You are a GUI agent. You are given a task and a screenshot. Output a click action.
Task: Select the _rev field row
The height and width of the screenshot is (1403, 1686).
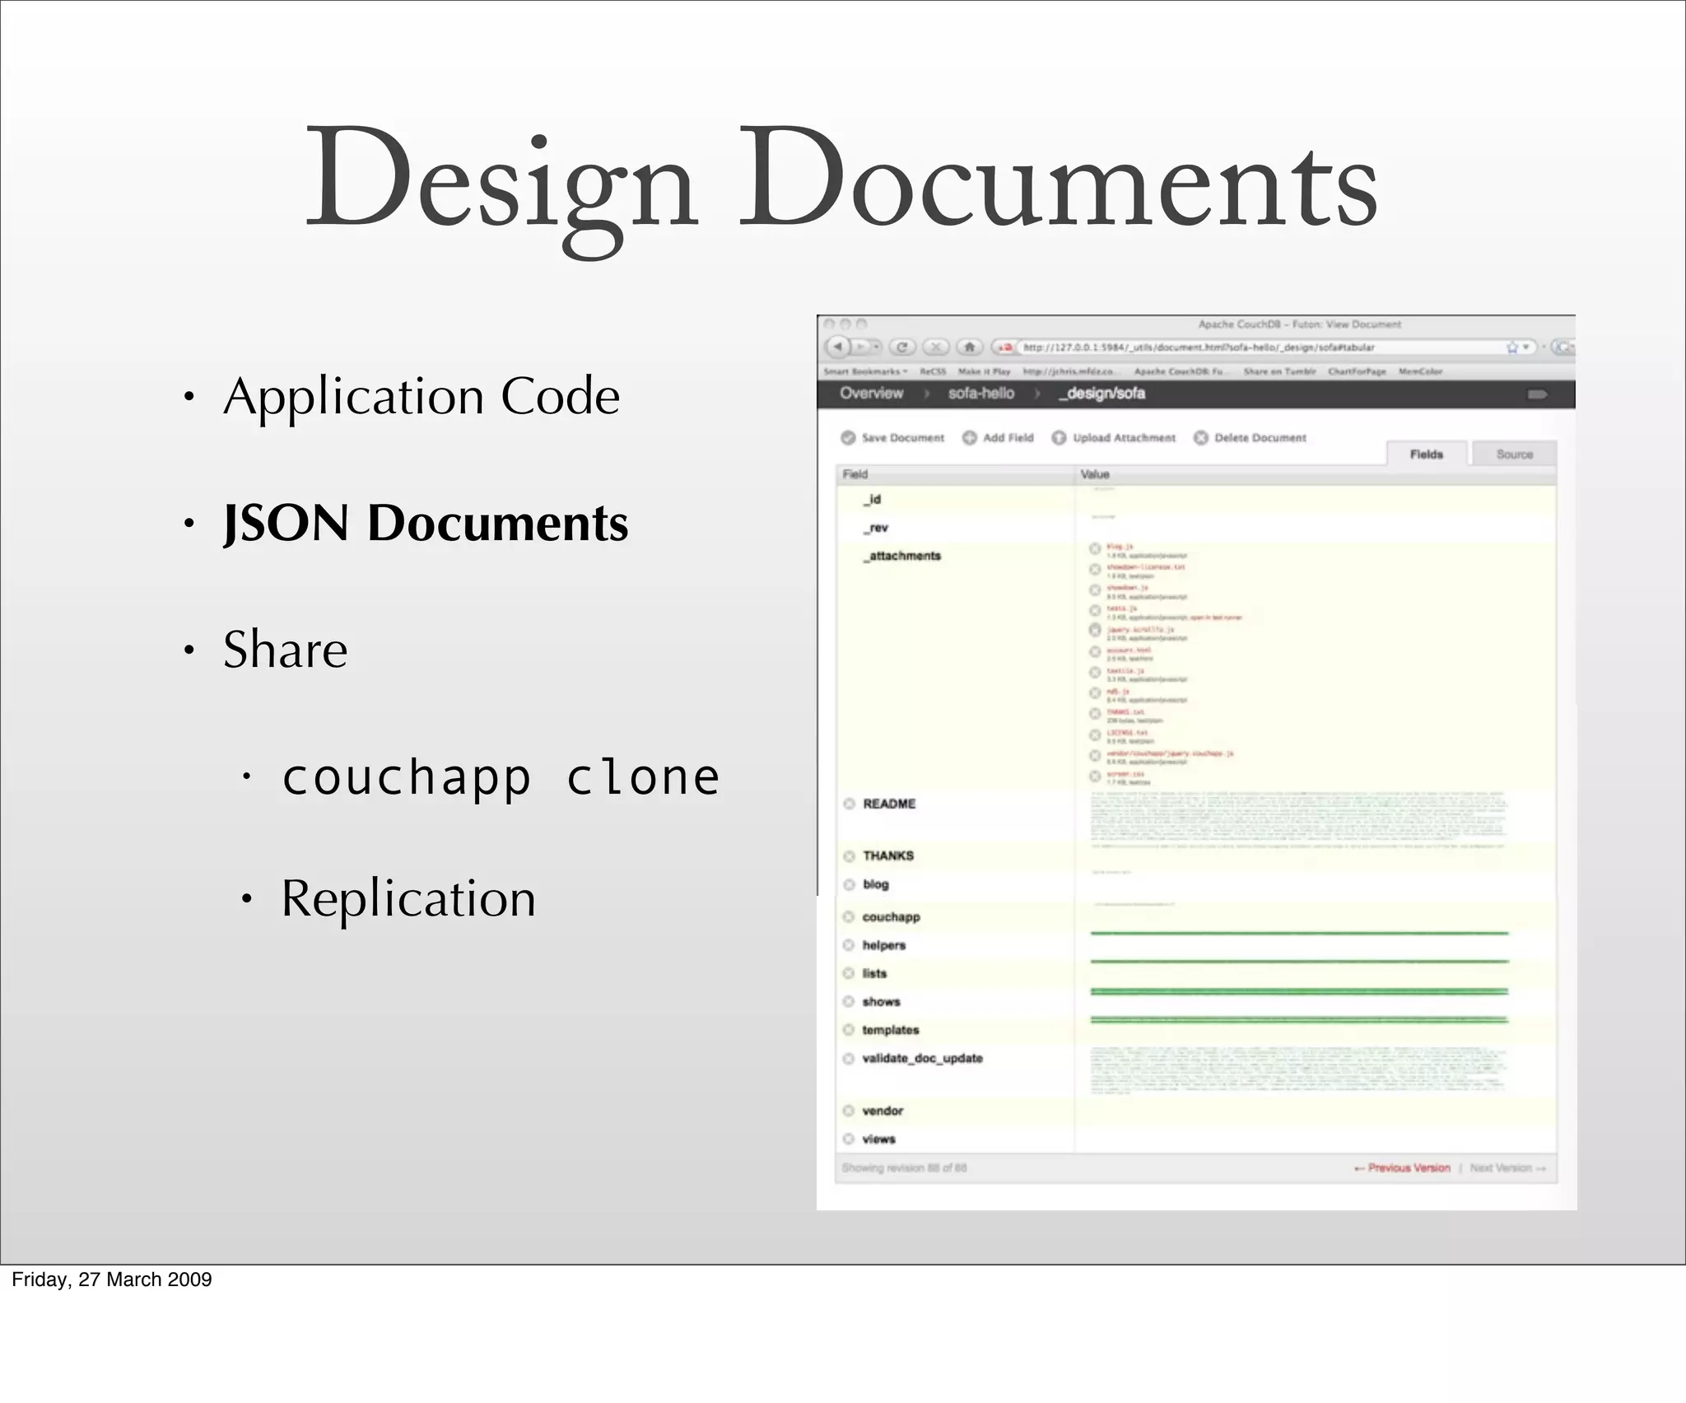pyautogui.click(x=1195, y=528)
